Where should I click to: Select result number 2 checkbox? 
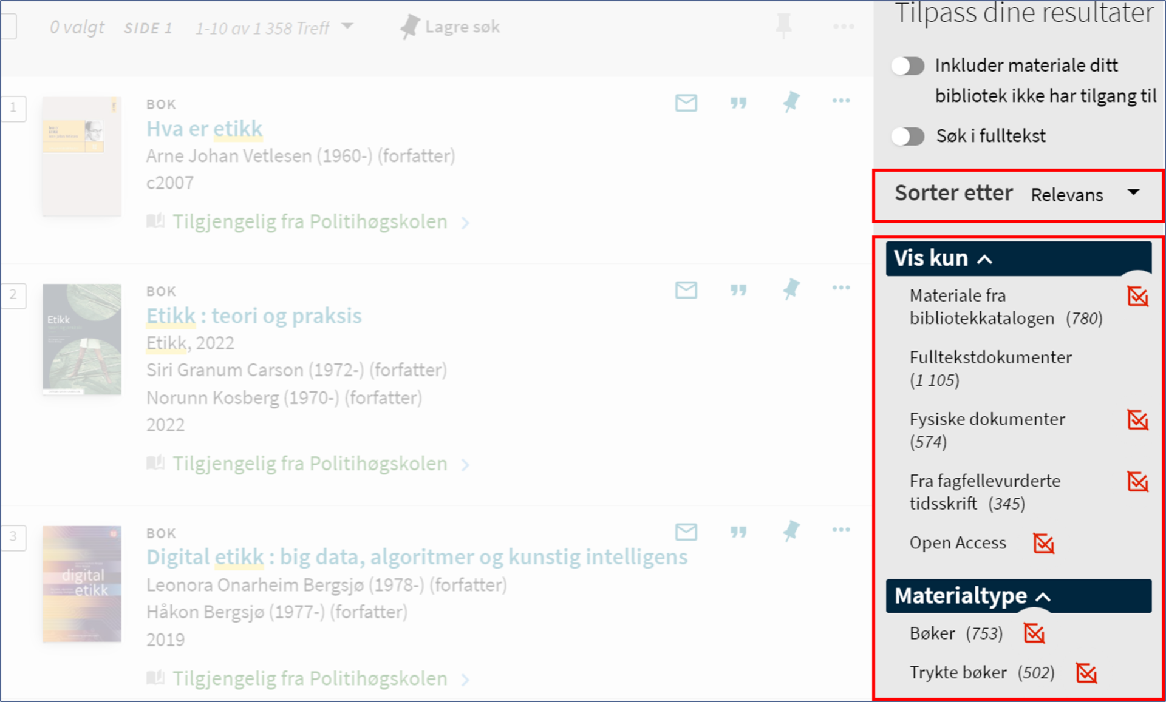pyautogui.click(x=13, y=295)
